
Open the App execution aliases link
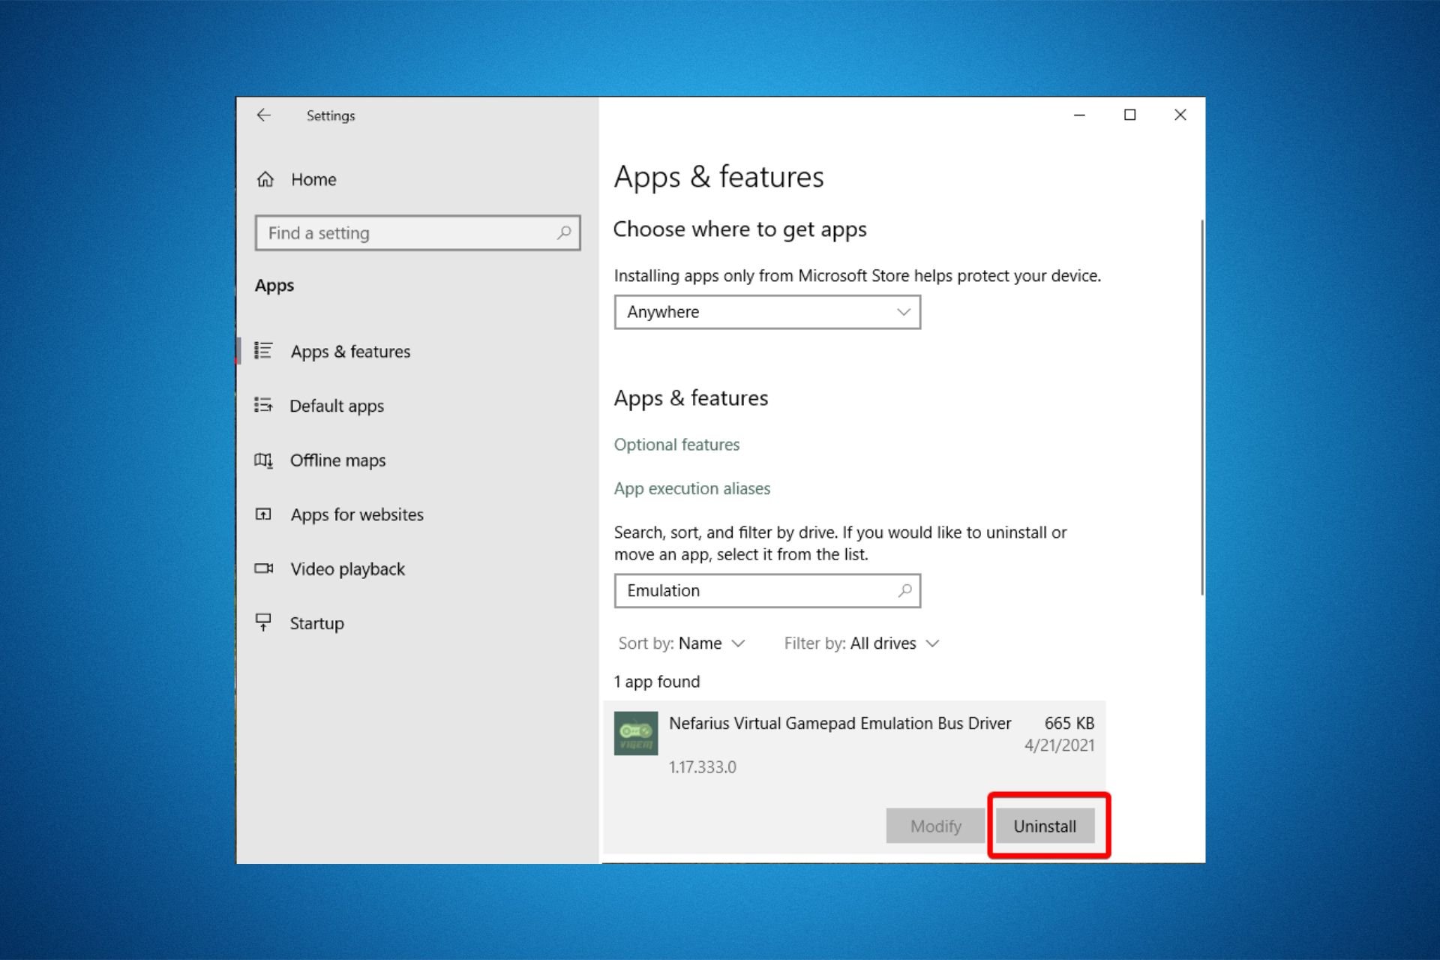coord(691,489)
